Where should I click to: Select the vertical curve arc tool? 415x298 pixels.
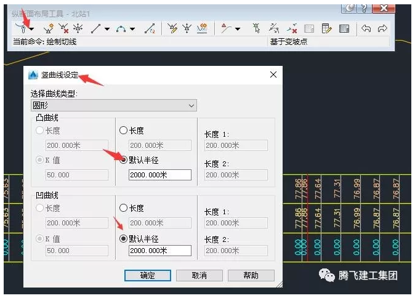click(121, 28)
